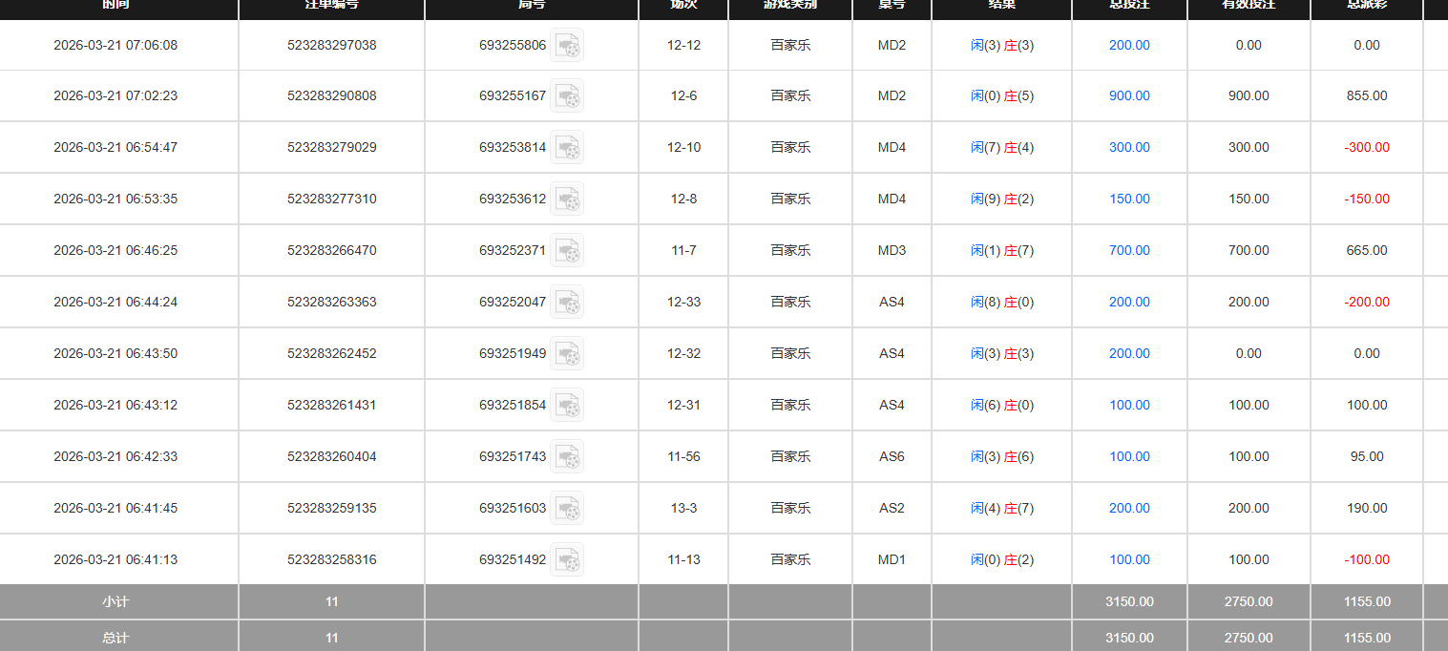Play round 693251949 video replay

coord(567,354)
